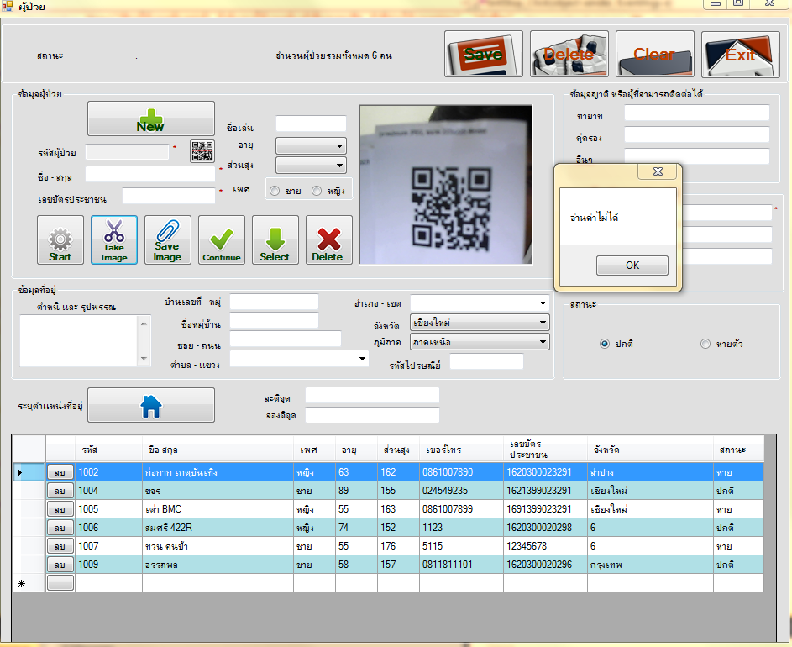Viewport: 792px width, 647px height.
Task: Click the cell เต่า BMC
Action: [x=218, y=509]
